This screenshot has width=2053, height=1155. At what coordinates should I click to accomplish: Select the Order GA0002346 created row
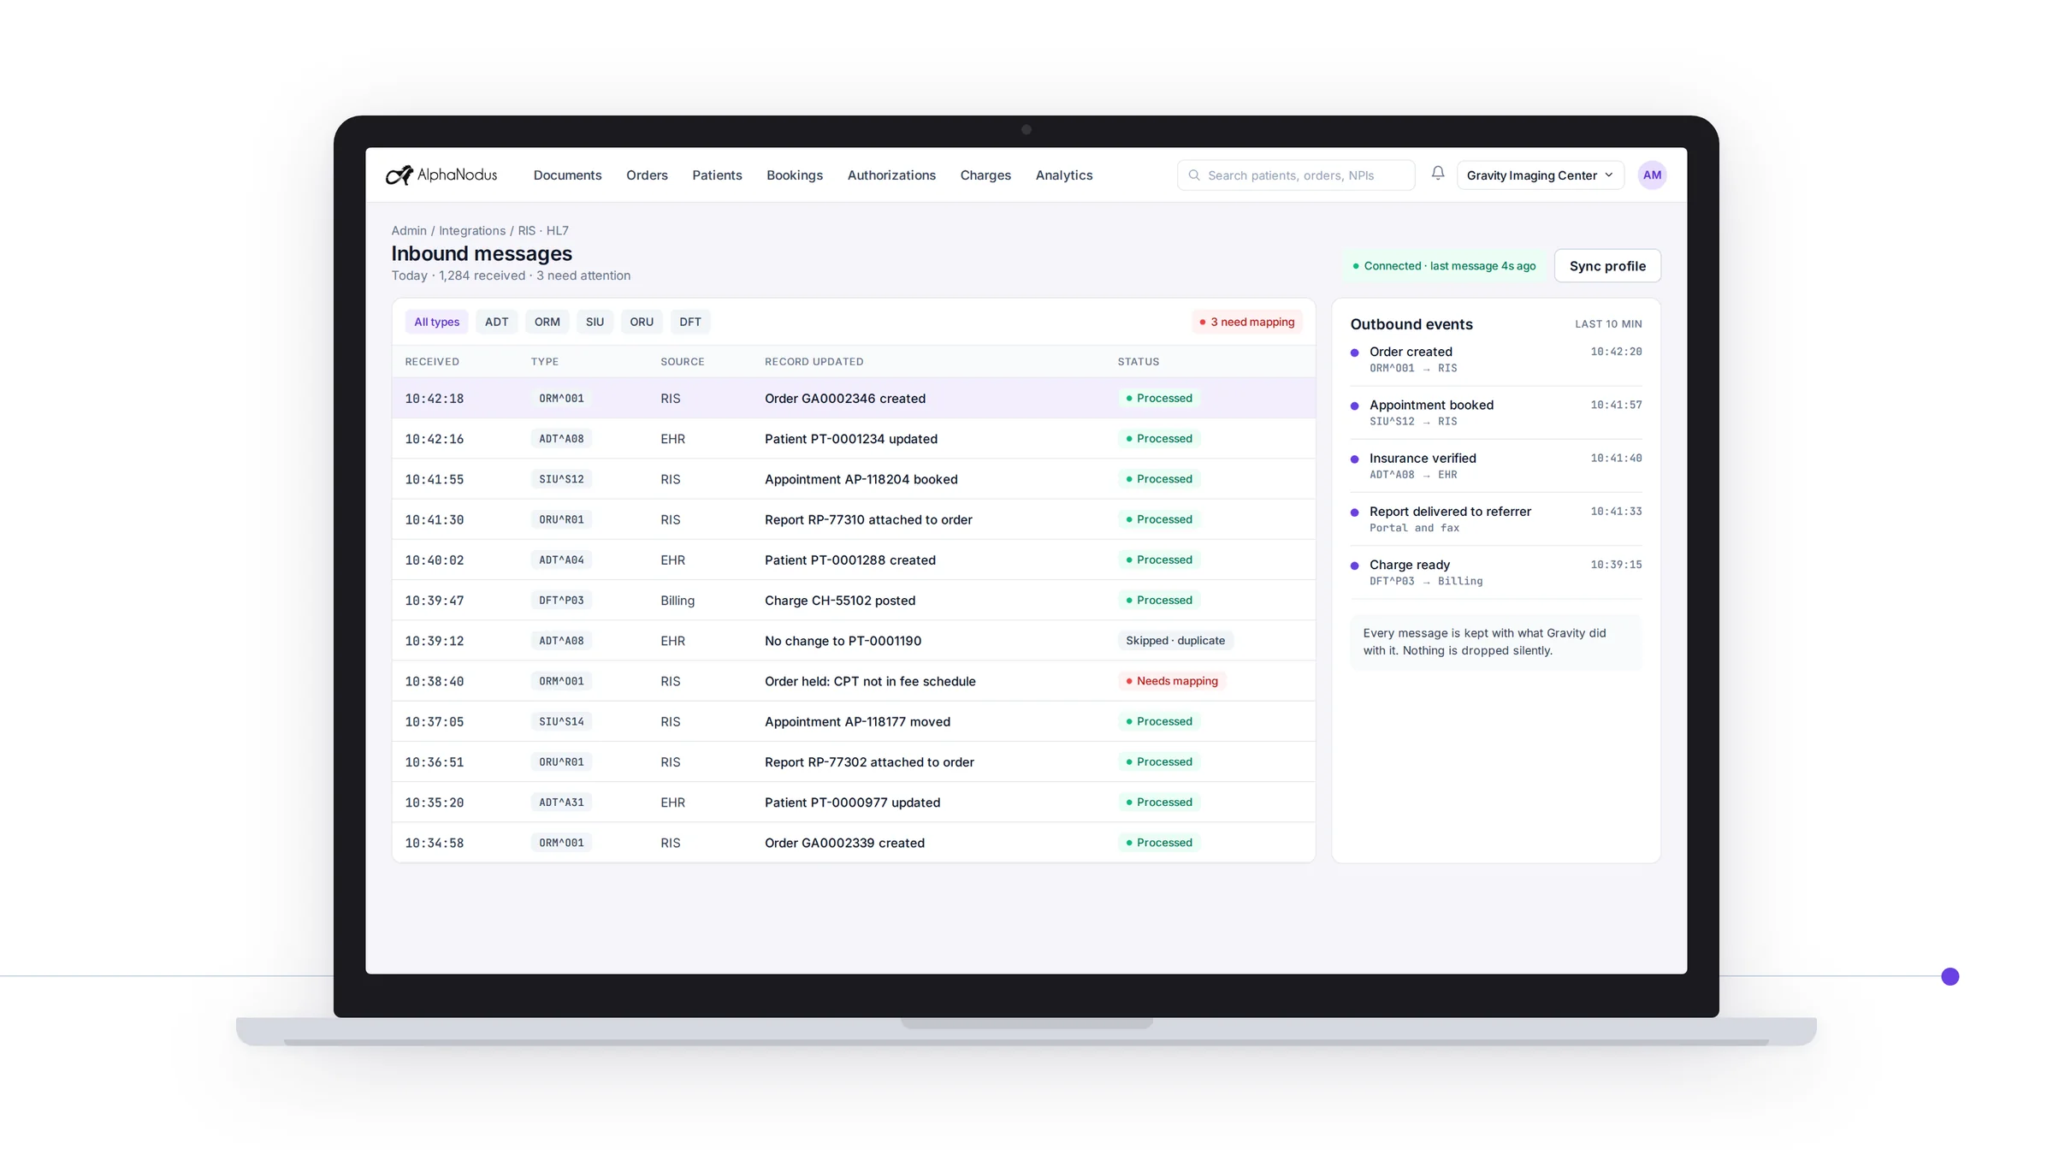[853, 398]
